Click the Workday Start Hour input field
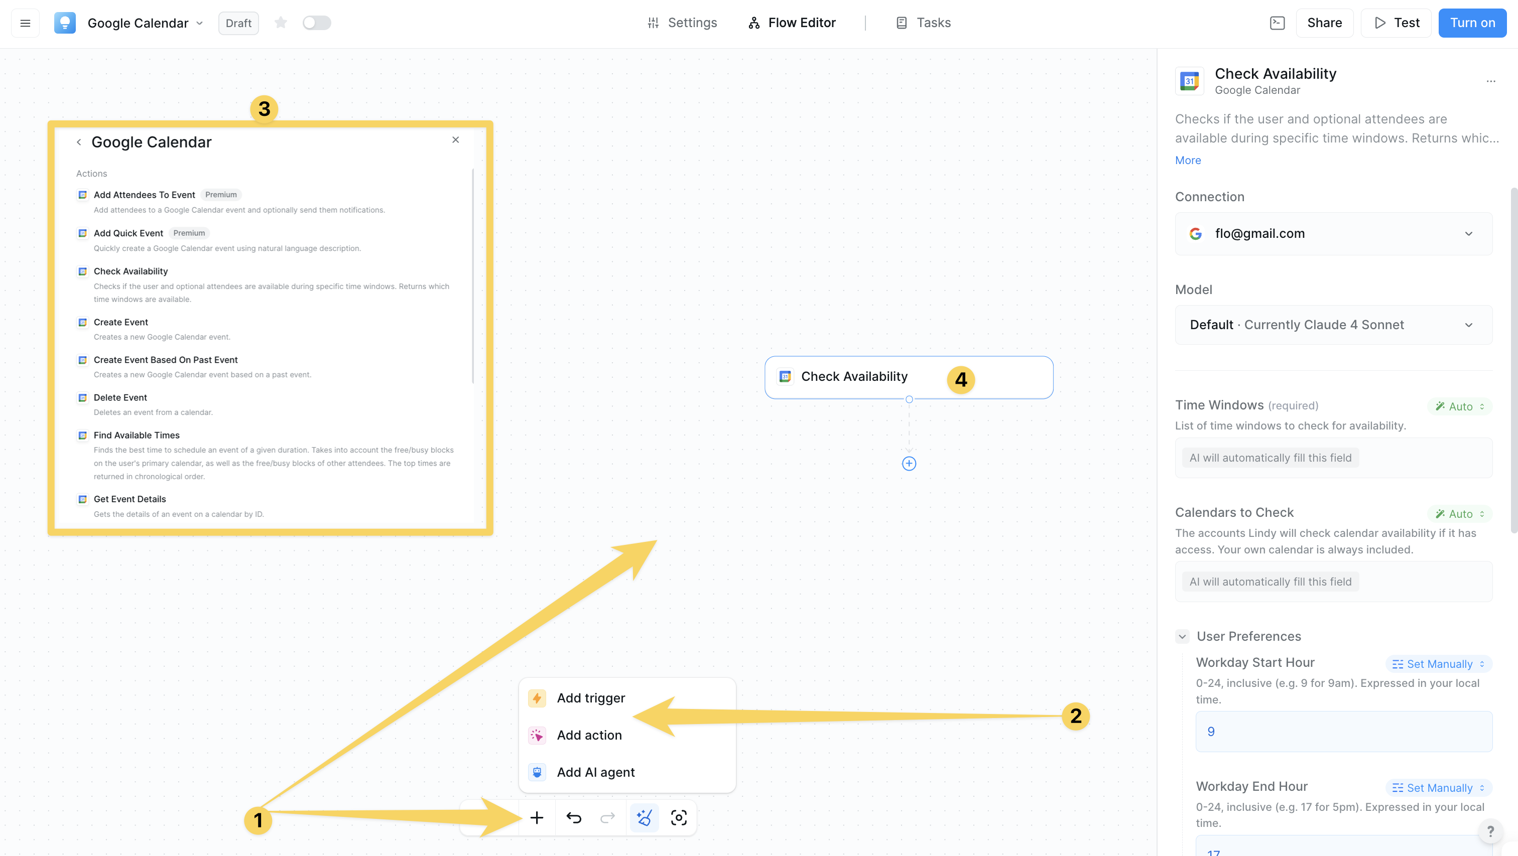 tap(1344, 731)
